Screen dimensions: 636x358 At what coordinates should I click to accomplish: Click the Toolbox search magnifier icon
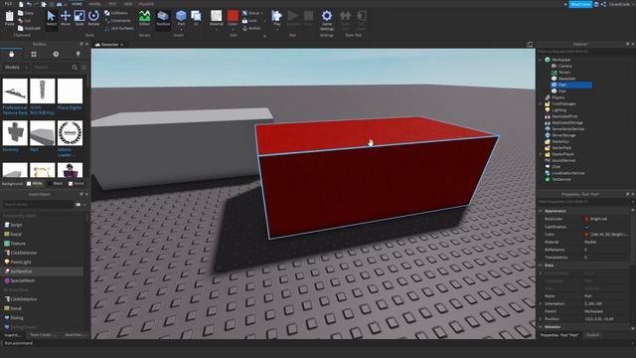coord(75,67)
